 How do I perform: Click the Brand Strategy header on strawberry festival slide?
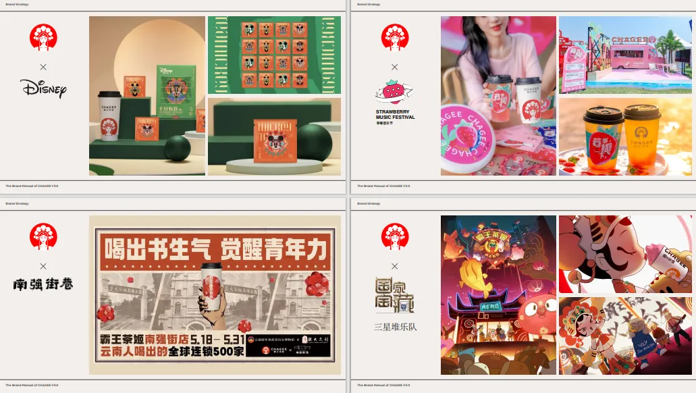point(369,5)
